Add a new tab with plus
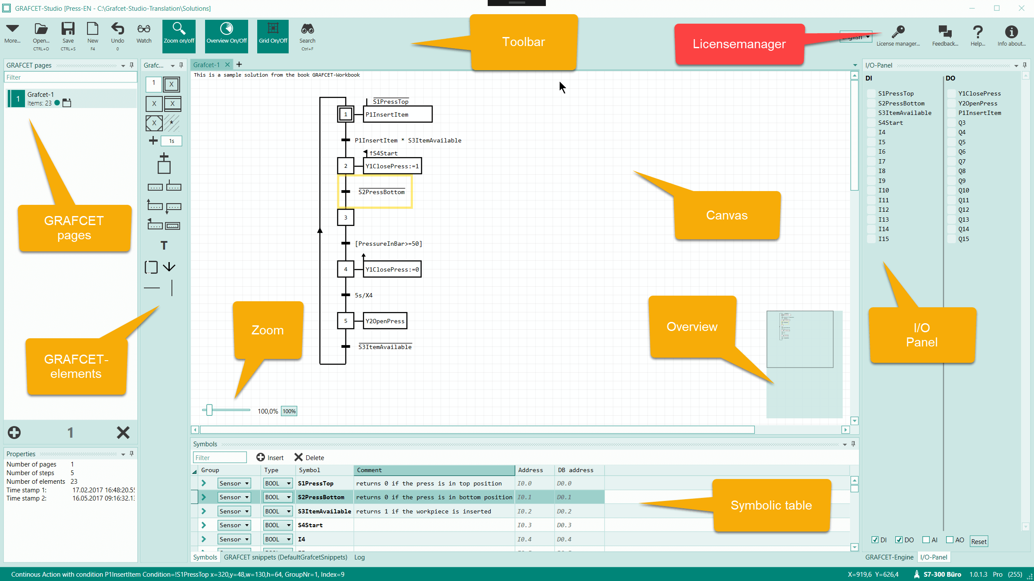1034x581 pixels. [x=239, y=65]
